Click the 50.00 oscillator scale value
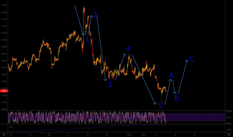Viewport: 233px width, 137px height. tap(229, 118)
